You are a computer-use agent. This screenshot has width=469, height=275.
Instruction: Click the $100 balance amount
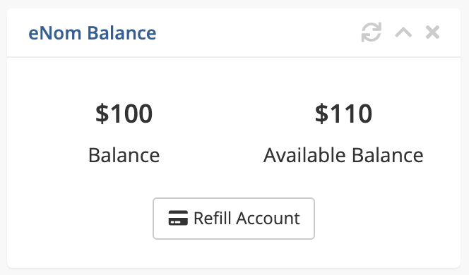pyautogui.click(x=124, y=114)
